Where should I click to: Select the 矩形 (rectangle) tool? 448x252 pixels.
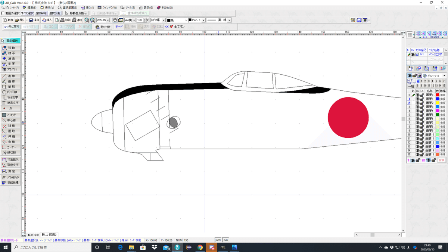coord(11,87)
